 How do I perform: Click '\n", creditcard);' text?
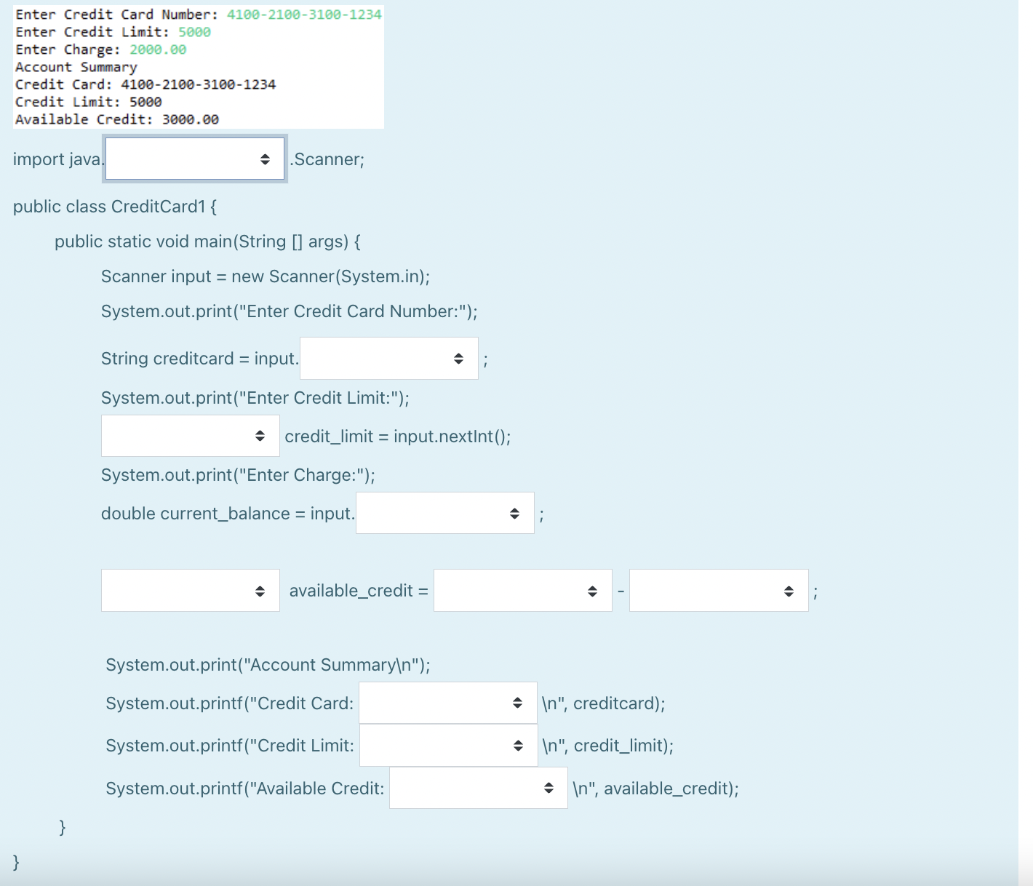[x=604, y=703]
